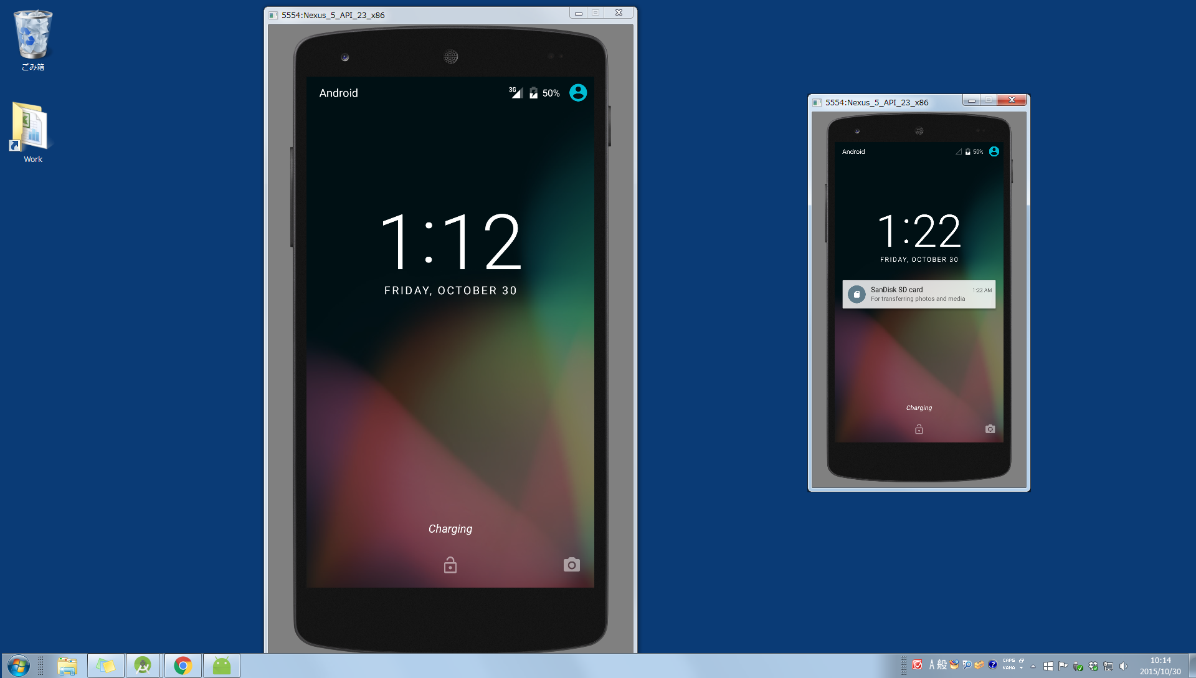Click the Android user profile icon top right

point(577,92)
